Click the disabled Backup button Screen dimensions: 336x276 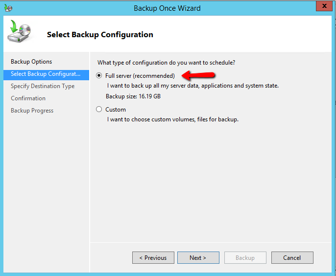tap(245, 257)
